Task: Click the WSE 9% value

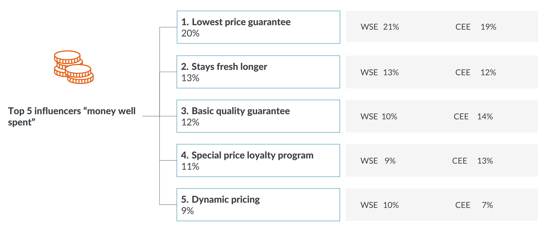Action: [x=378, y=161]
